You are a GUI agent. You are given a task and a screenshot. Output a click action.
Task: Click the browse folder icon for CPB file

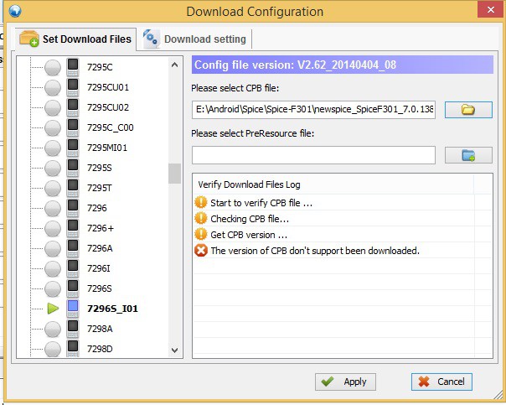(x=467, y=110)
